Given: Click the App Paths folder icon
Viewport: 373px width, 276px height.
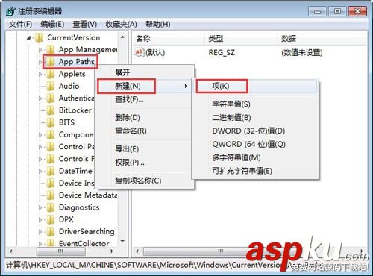Looking at the screenshot, I should click(x=51, y=62).
